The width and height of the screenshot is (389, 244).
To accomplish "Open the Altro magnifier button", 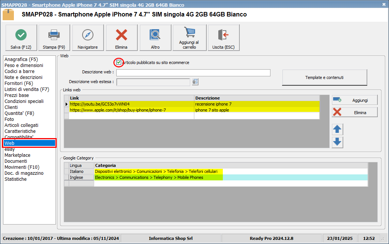I will click(155, 38).
